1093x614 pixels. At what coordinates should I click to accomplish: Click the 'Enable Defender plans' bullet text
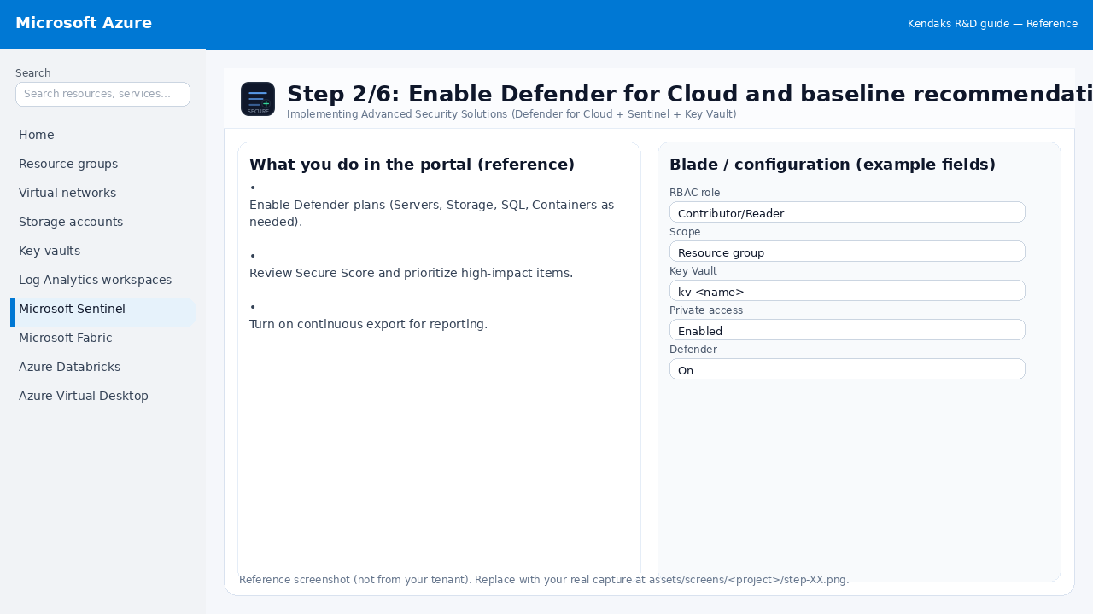[431, 213]
